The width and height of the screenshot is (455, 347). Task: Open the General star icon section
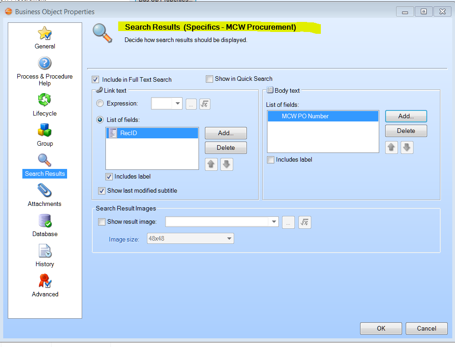click(45, 34)
